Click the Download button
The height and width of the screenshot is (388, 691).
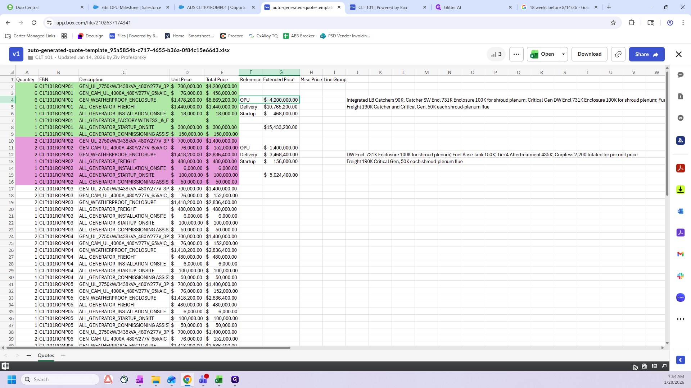click(x=589, y=54)
